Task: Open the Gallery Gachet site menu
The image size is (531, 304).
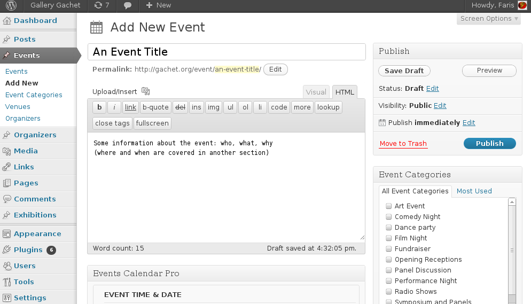Action: point(55,5)
